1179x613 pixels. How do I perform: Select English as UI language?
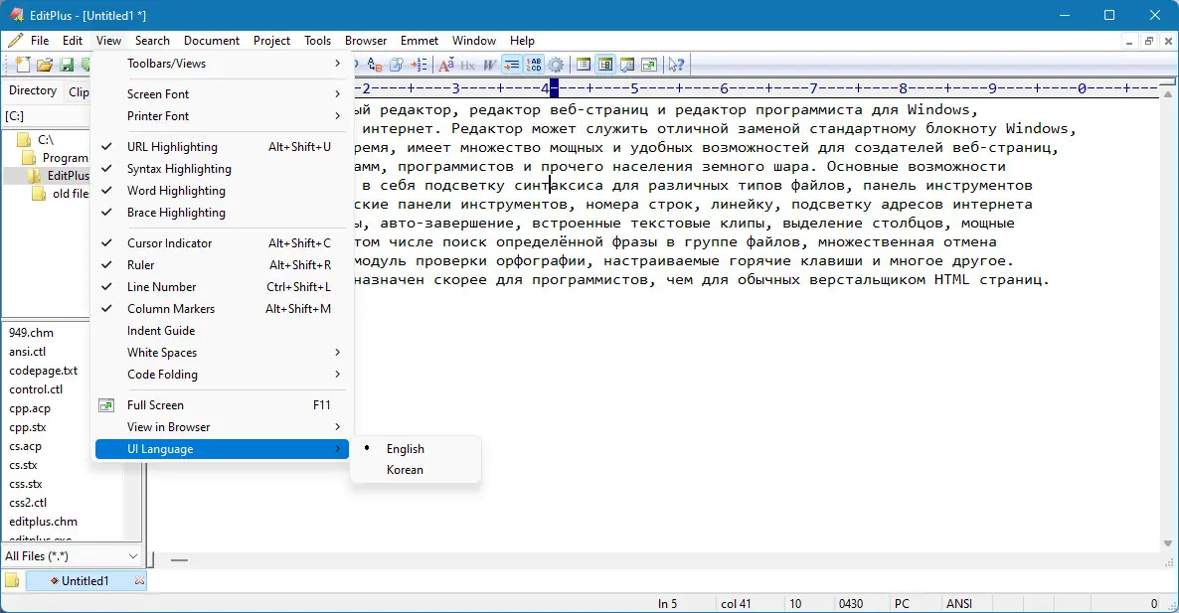point(416,449)
